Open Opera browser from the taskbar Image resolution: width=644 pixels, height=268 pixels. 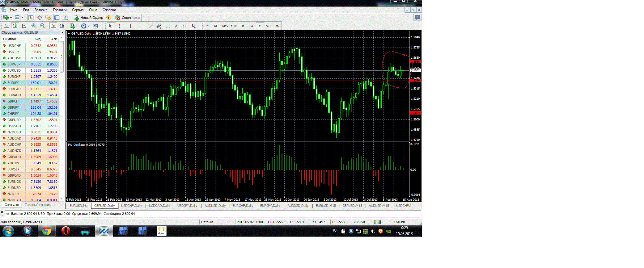[66, 231]
